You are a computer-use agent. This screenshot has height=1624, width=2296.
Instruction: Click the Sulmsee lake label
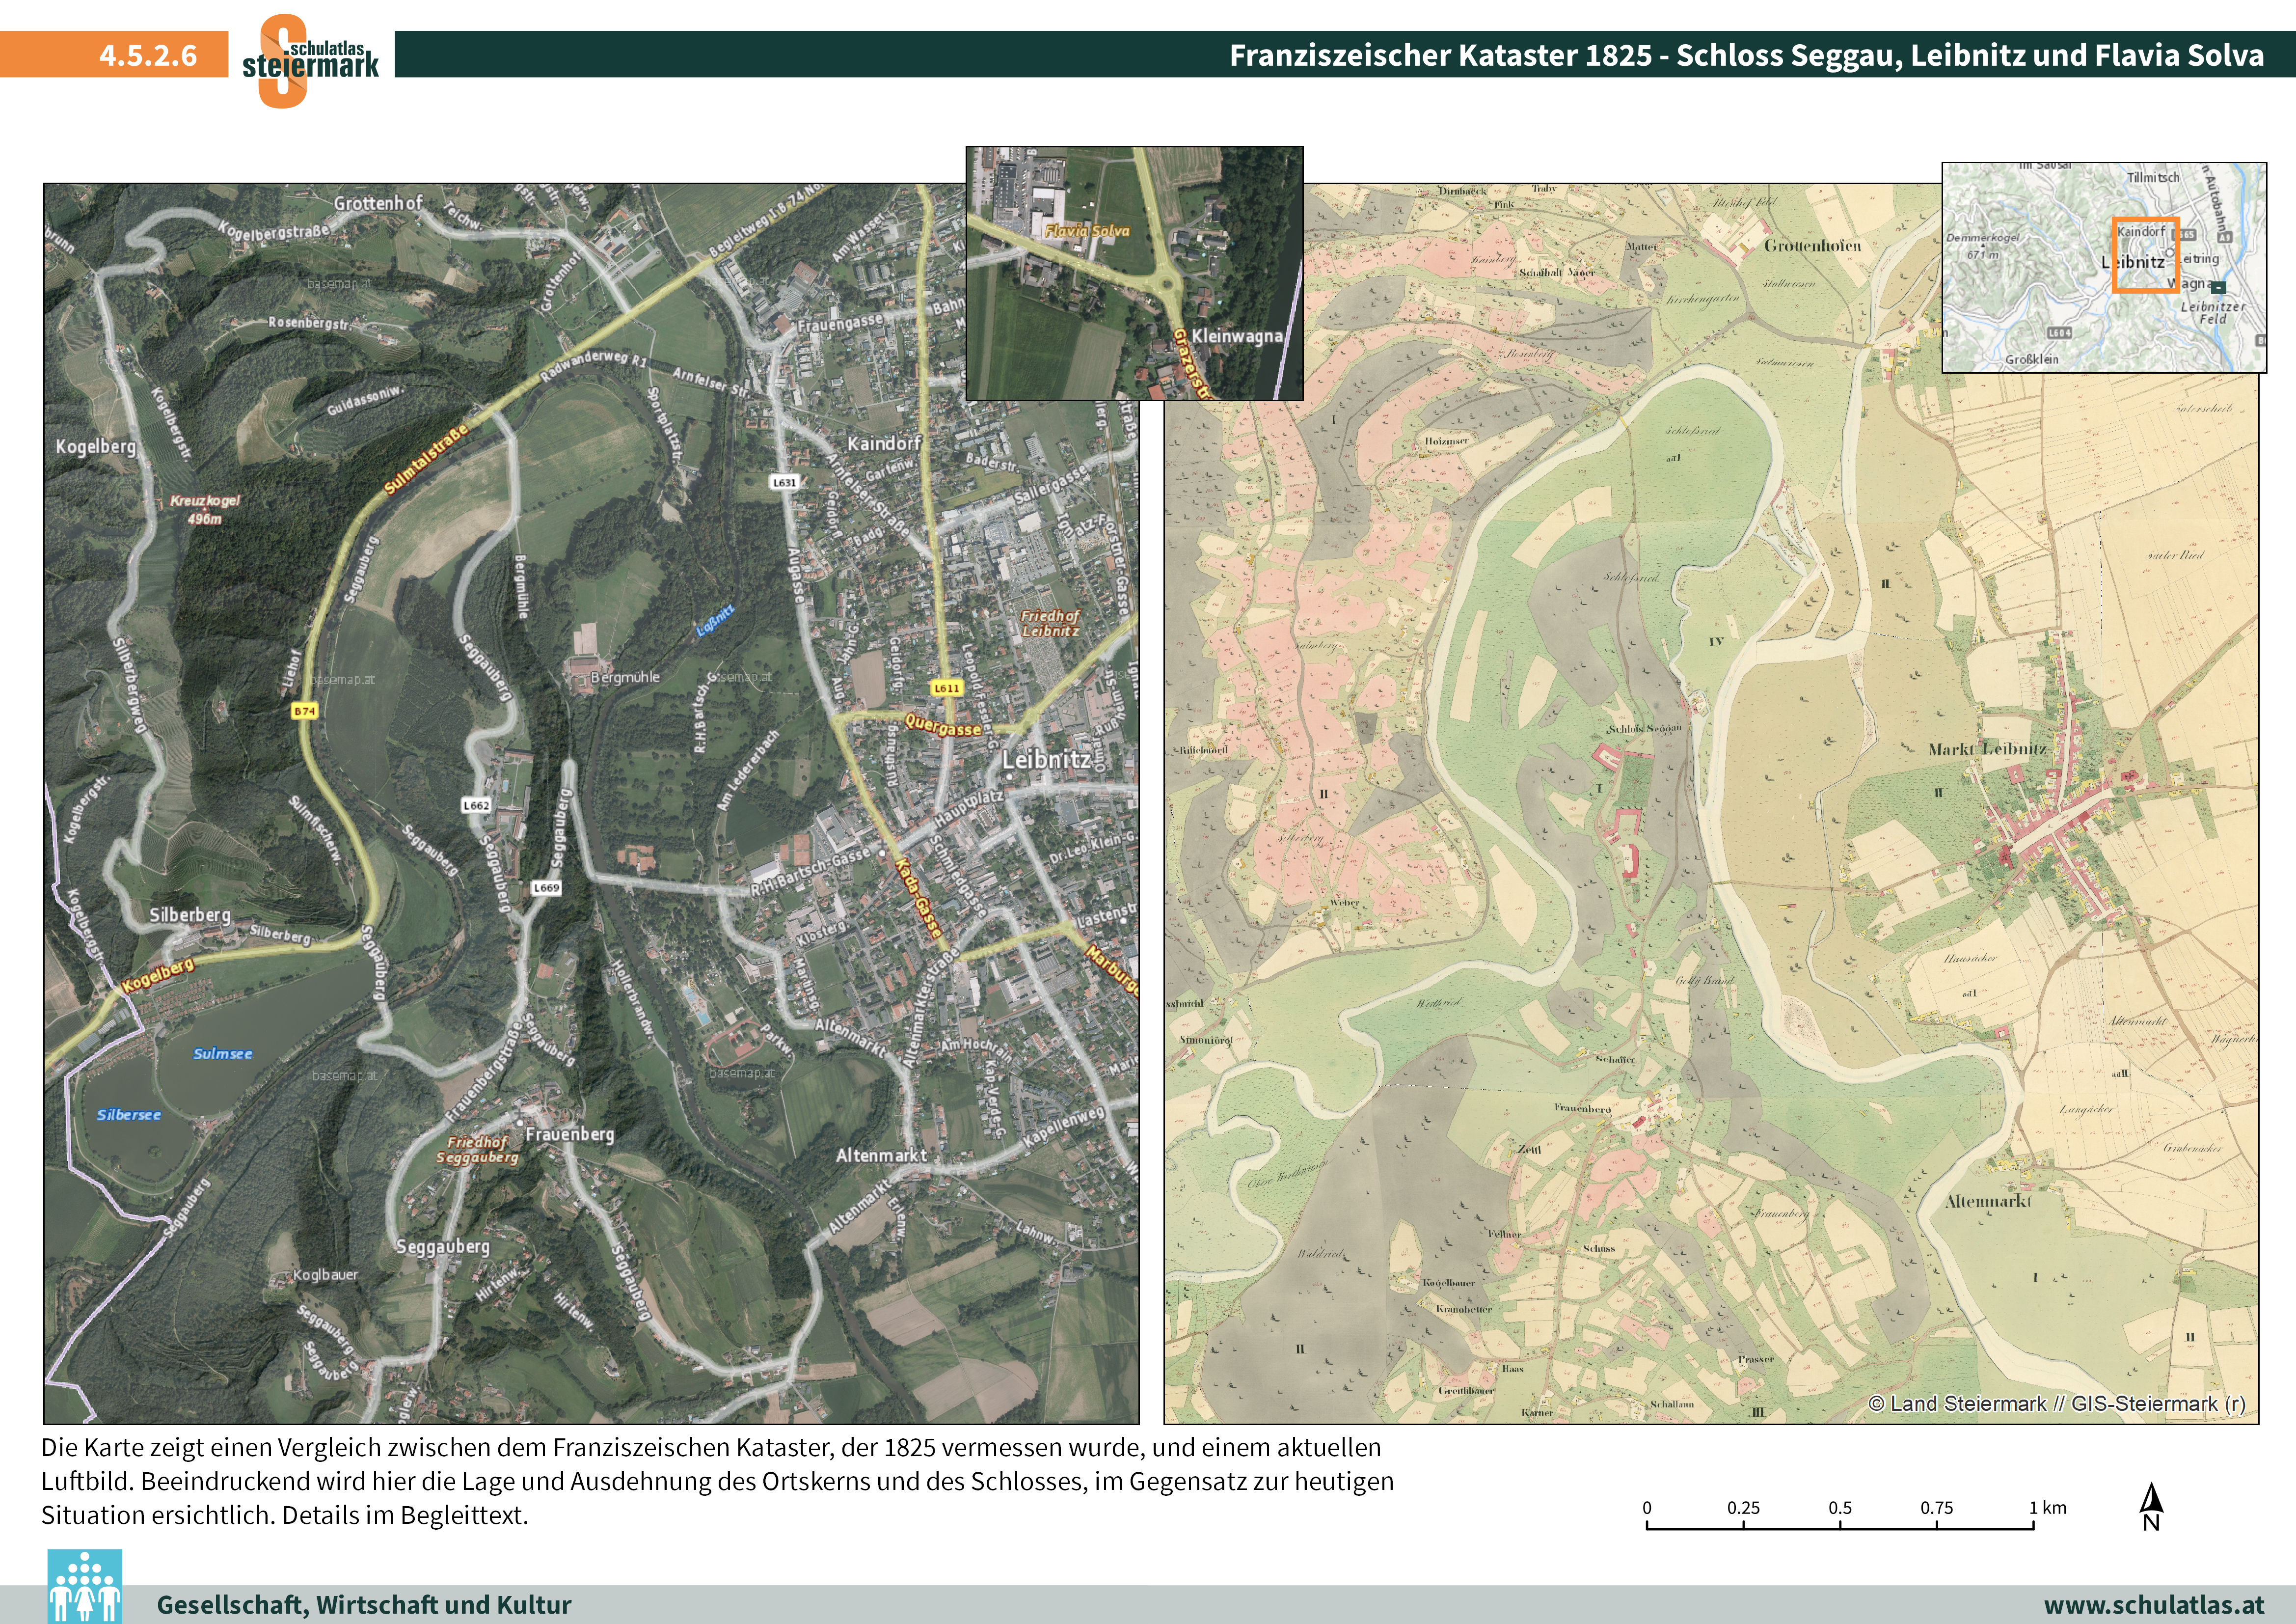(x=222, y=1054)
